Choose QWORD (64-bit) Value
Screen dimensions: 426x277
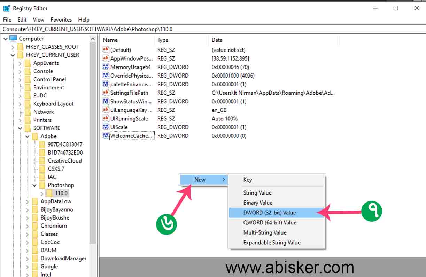coord(276,223)
